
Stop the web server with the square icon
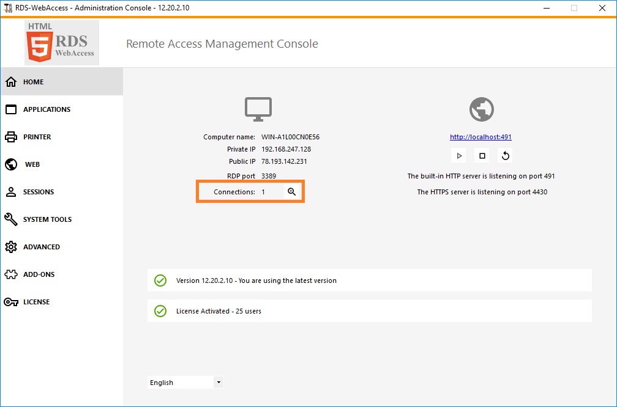pyautogui.click(x=482, y=156)
